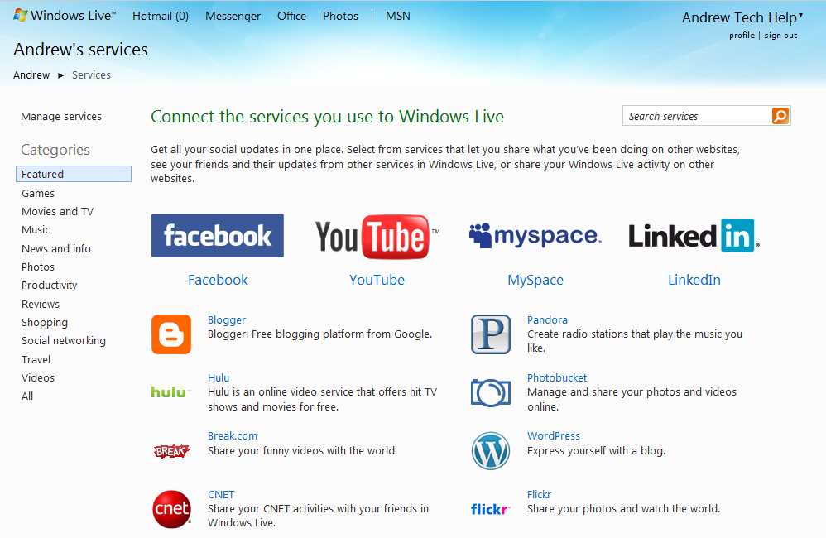Select the Shopping category
This screenshot has height=538, width=826.
[x=44, y=323]
